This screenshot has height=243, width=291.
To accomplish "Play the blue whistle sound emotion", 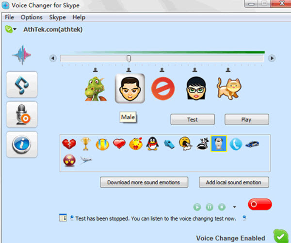I will tap(169, 144).
